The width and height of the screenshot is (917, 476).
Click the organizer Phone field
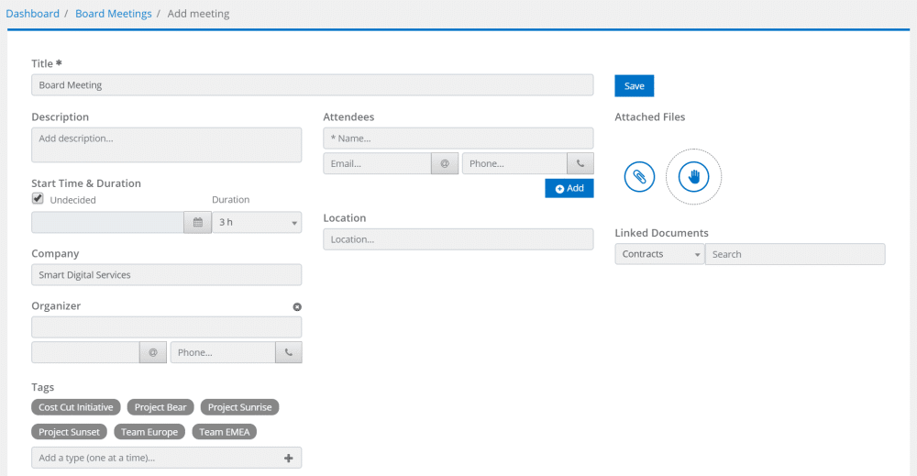pos(223,352)
